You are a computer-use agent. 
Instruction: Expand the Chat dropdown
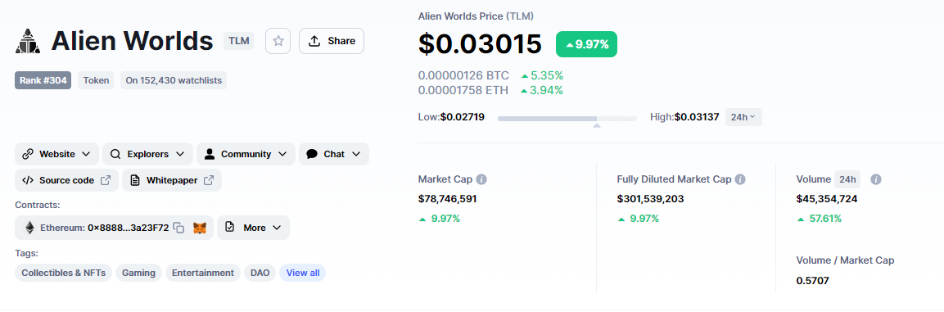[x=333, y=154]
